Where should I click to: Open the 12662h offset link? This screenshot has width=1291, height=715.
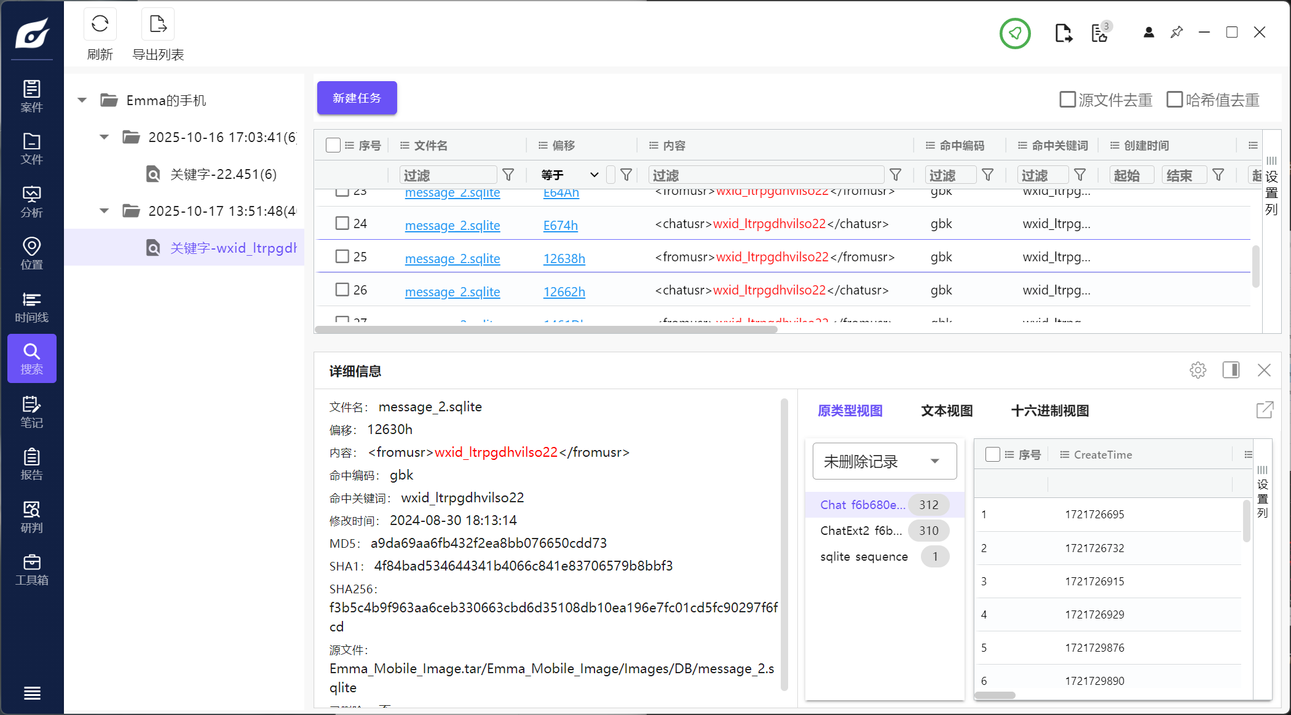pyautogui.click(x=564, y=291)
